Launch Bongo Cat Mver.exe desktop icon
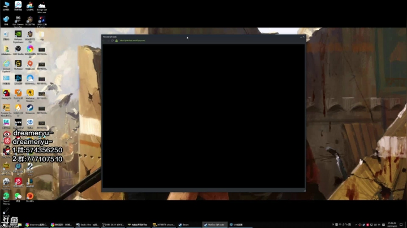Screen dimensions: 407x228 (x=42, y=7)
